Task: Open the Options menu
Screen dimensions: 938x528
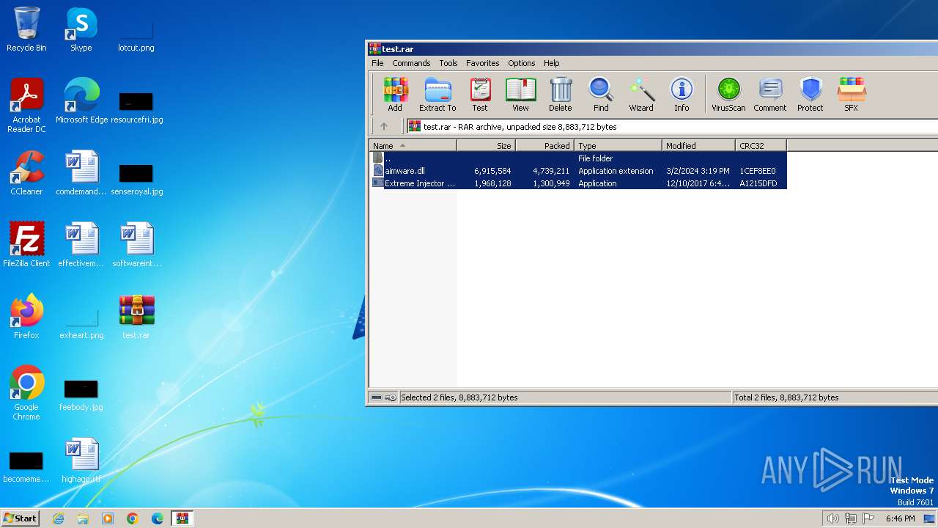Action: (522, 63)
